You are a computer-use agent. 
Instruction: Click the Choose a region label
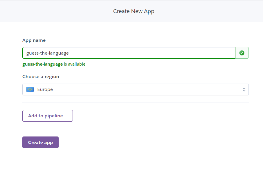point(41,77)
